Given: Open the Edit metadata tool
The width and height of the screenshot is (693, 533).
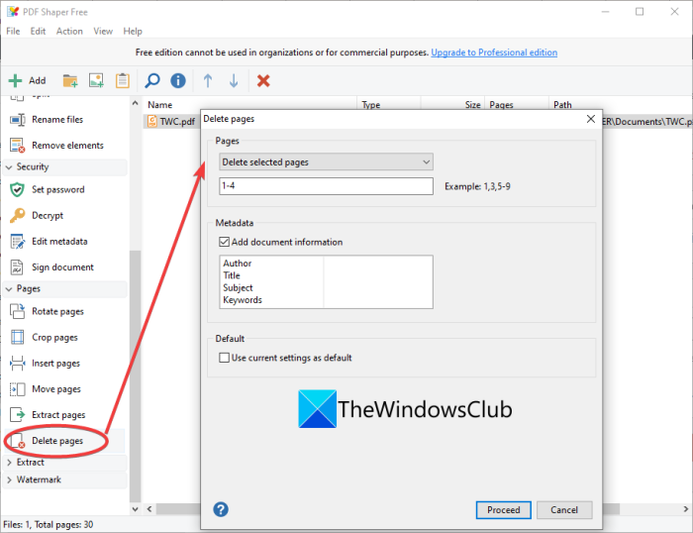Looking at the screenshot, I should [x=59, y=241].
